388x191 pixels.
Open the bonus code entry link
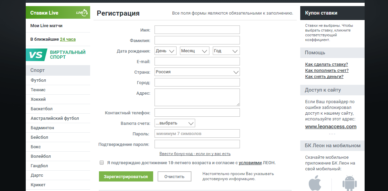(195, 154)
